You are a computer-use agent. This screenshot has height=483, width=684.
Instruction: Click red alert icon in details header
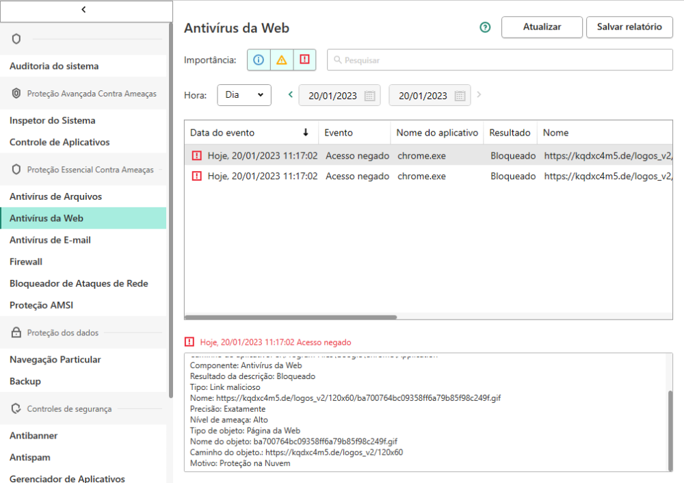click(x=189, y=341)
